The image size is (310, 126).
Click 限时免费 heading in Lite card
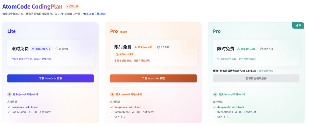click(x=20, y=49)
